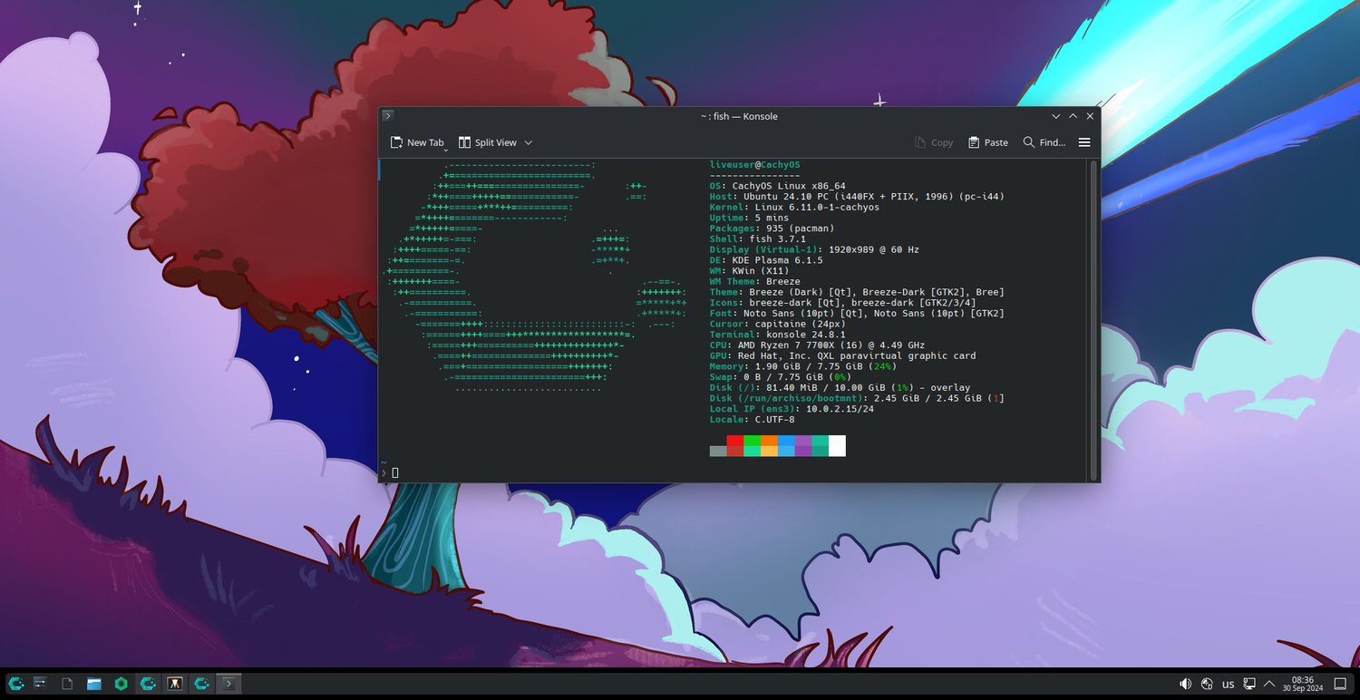Image resolution: width=1360 pixels, height=700 pixels.
Task: Click the Copy button in Konsole toolbar
Action: [x=934, y=142]
